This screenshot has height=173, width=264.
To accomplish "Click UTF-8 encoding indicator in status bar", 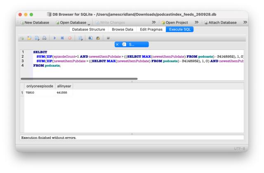I will (239, 148).
